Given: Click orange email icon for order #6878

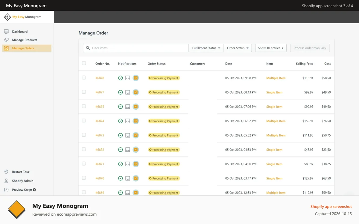Looking at the screenshot, I should click(x=136, y=78).
